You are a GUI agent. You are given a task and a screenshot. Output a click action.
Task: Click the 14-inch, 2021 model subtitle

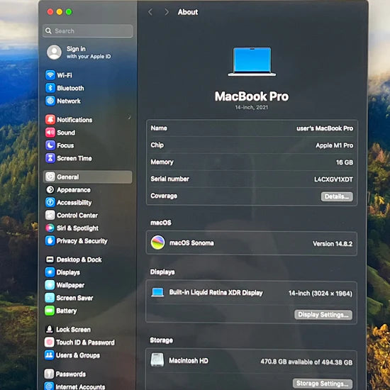[x=252, y=107]
